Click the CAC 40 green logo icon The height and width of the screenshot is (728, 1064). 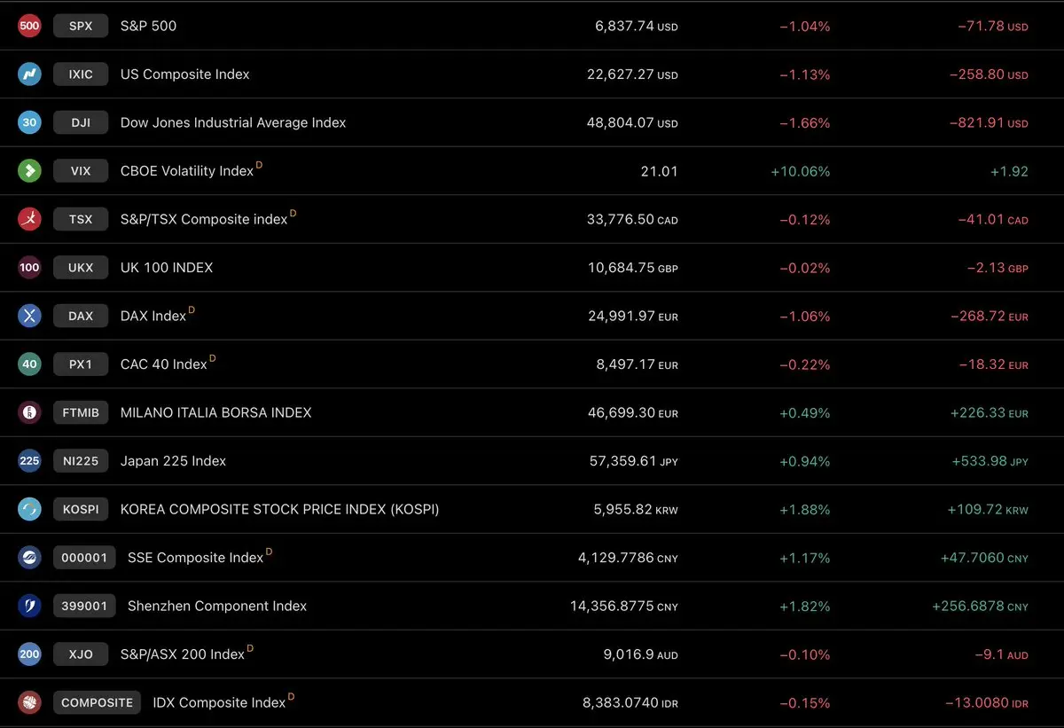[x=29, y=364]
